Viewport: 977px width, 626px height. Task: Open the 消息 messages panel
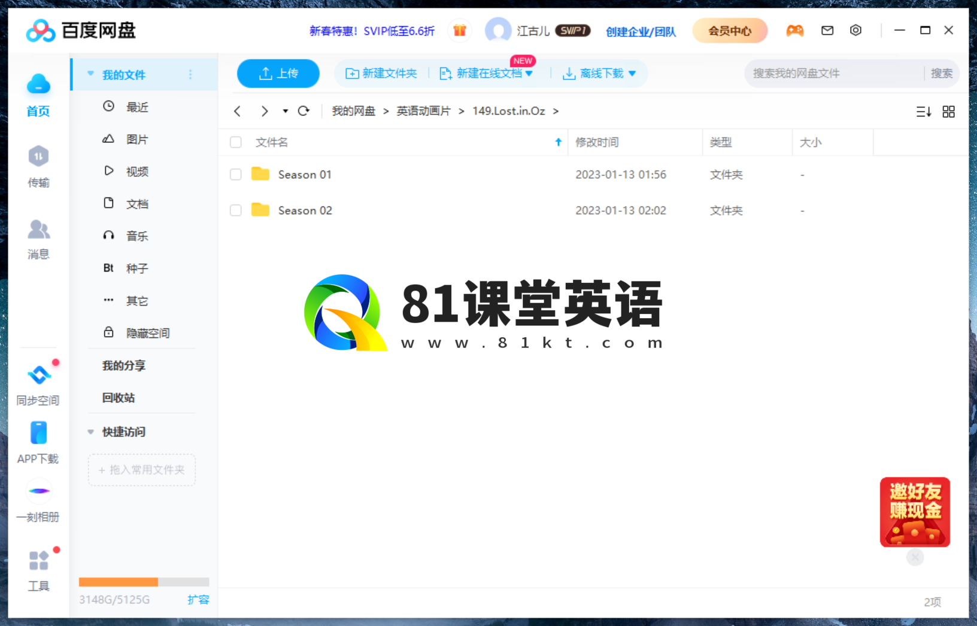[38, 239]
